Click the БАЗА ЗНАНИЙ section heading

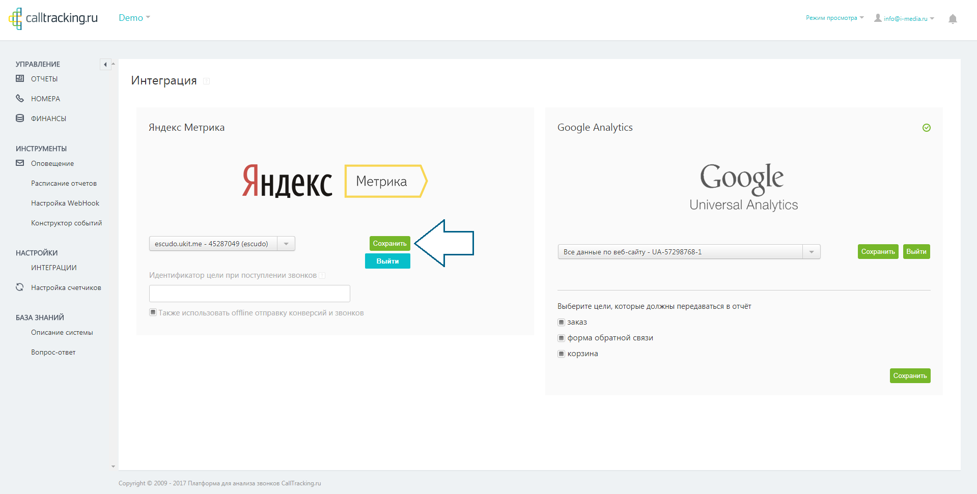tap(40, 317)
